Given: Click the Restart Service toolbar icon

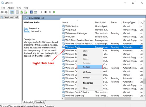Looking at the screenshot, I should coord(54,12).
